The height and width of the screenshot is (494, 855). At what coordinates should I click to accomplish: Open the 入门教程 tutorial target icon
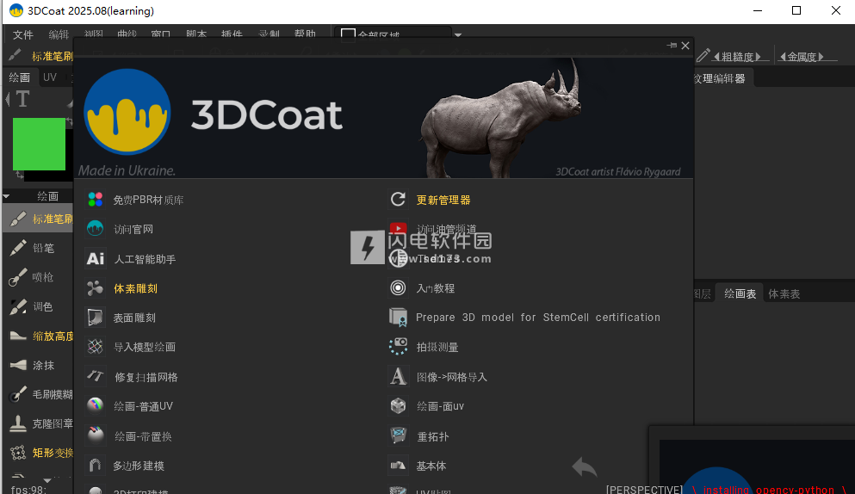click(398, 288)
